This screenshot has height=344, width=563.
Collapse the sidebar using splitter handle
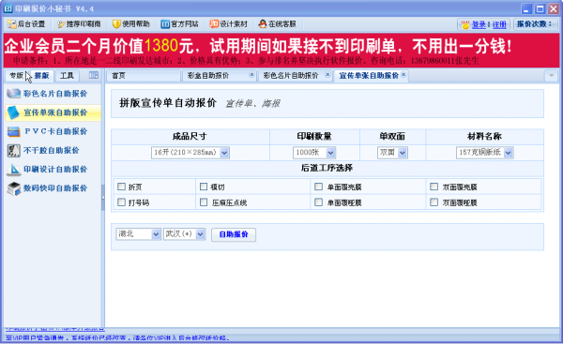[103, 197]
